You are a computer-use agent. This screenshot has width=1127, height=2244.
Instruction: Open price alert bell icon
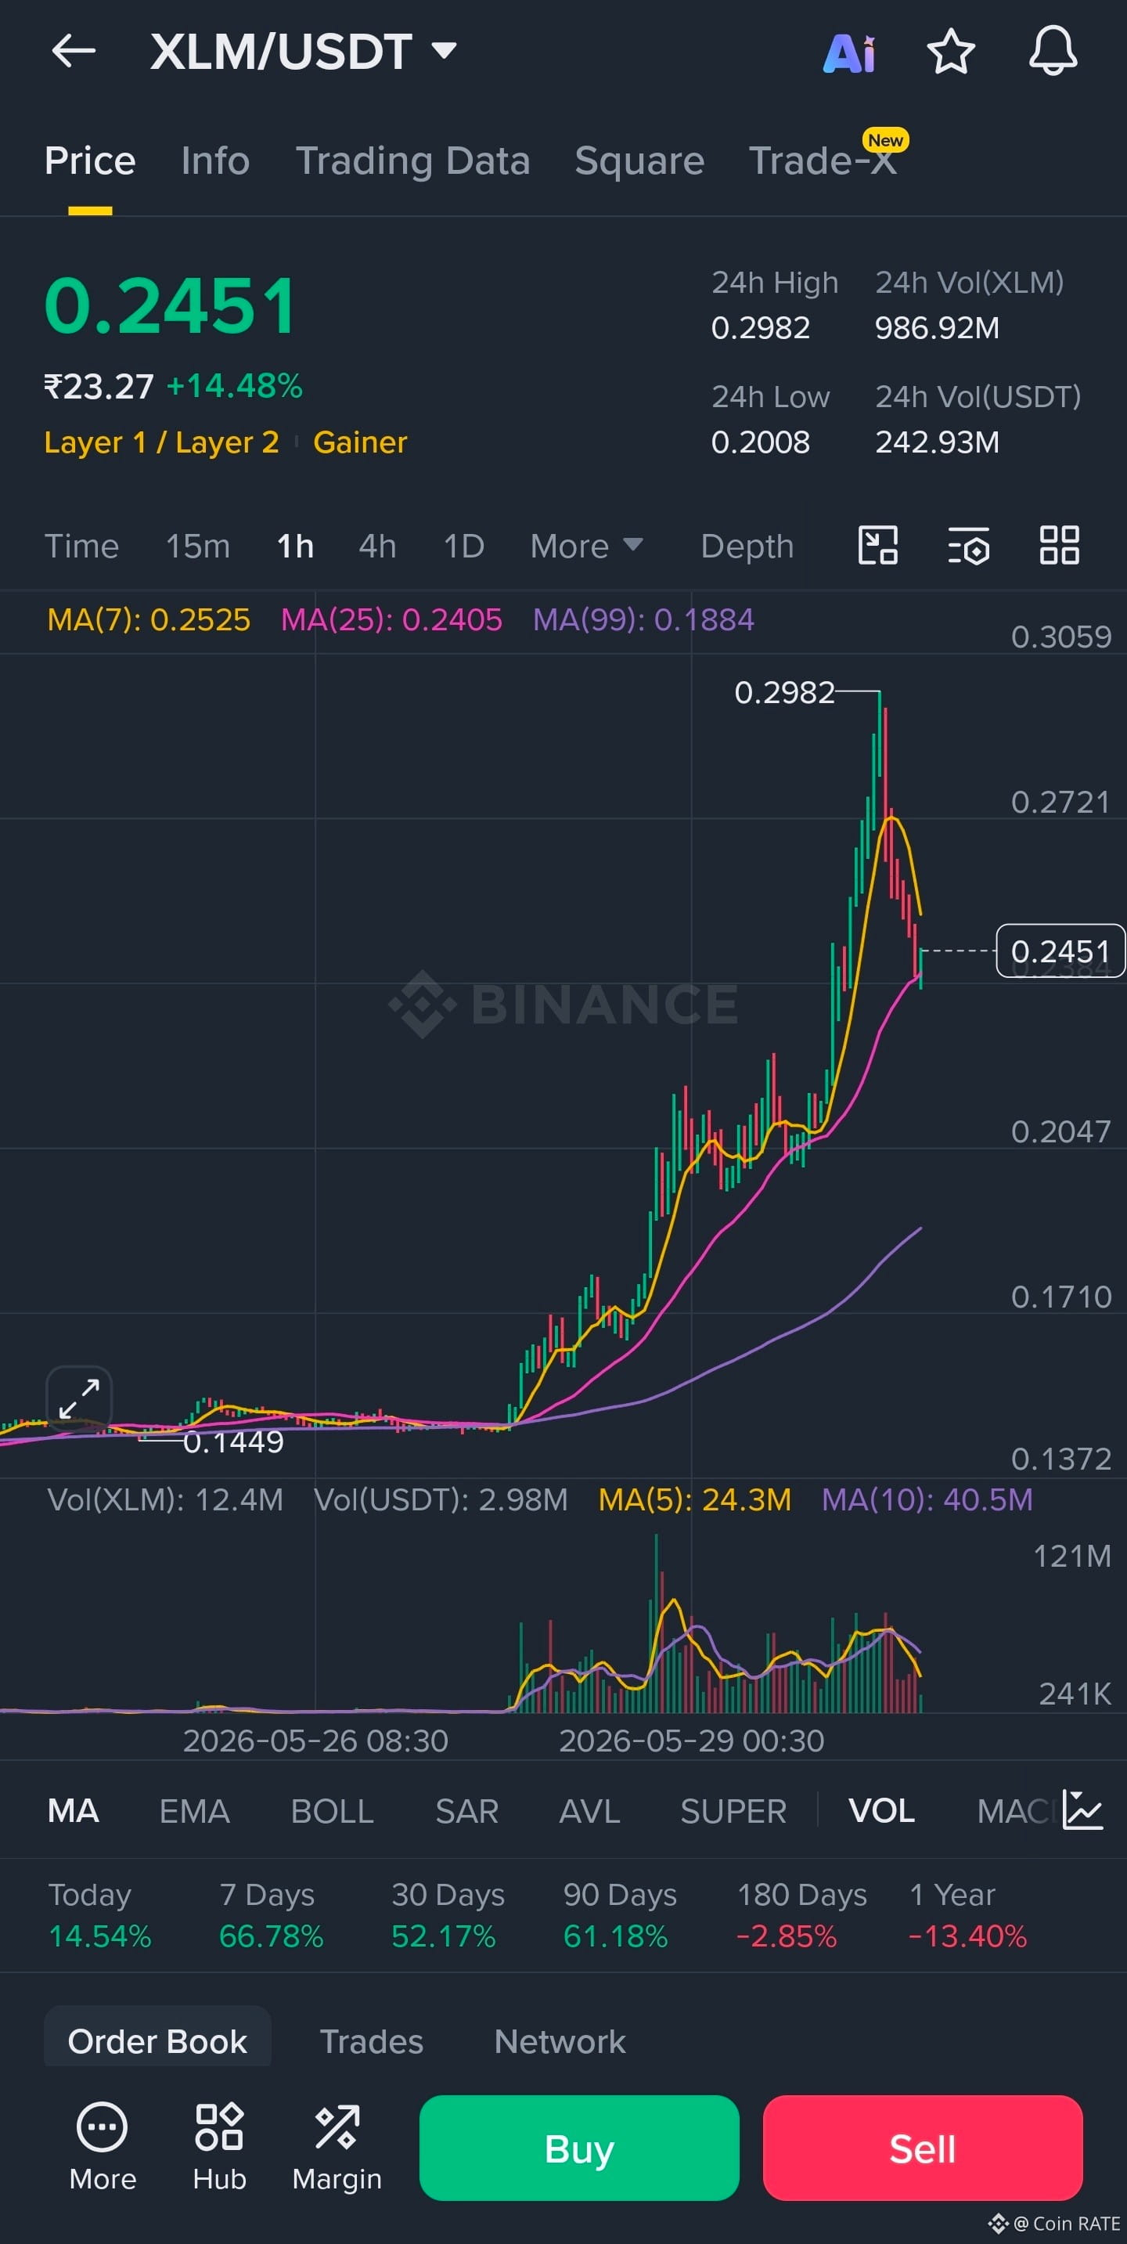(x=1053, y=52)
